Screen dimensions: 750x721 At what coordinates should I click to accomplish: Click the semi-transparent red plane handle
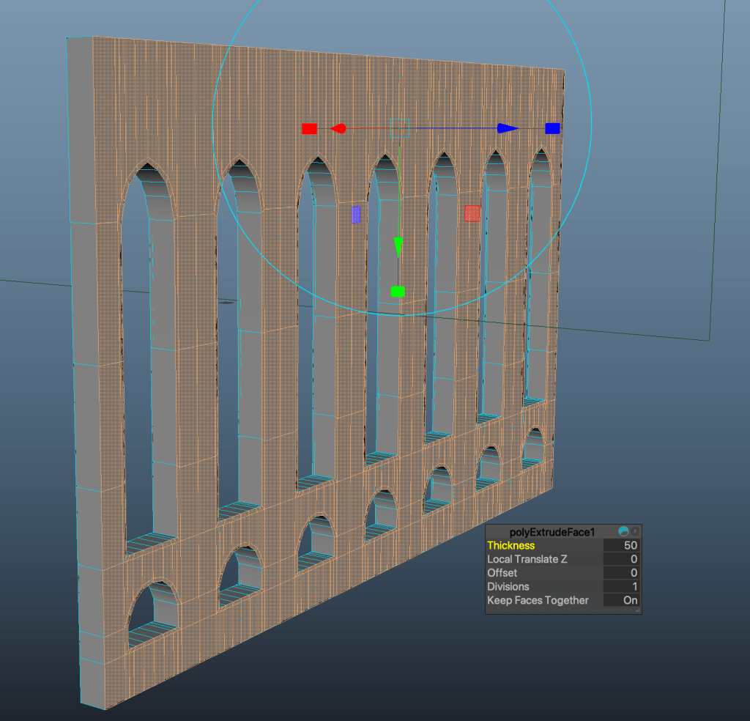coord(472,213)
